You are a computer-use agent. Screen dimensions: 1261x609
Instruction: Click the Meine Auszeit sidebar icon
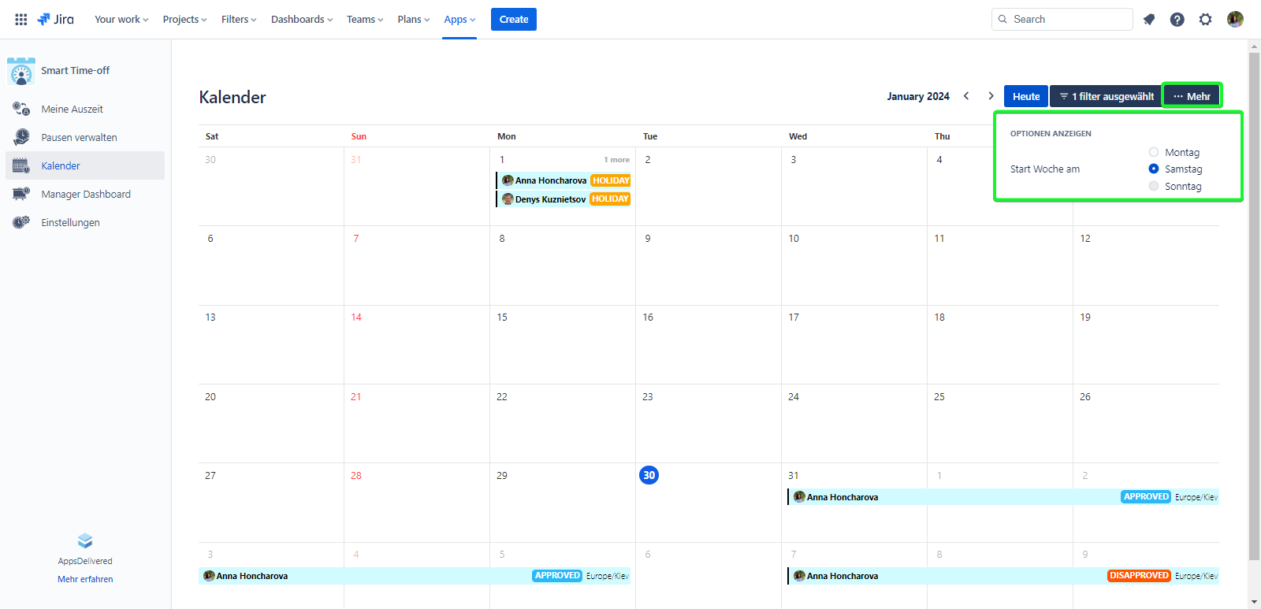coord(21,109)
